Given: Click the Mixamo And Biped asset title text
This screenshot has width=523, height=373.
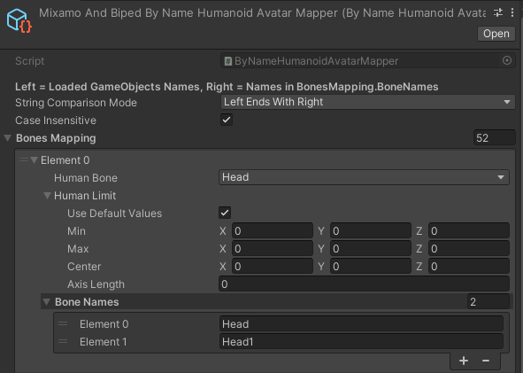Looking at the screenshot, I should point(263,13).
